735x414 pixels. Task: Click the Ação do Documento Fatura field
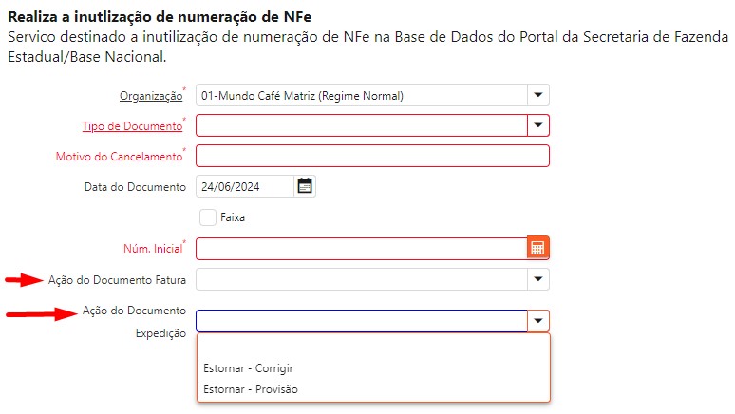[x=361, y=278]
